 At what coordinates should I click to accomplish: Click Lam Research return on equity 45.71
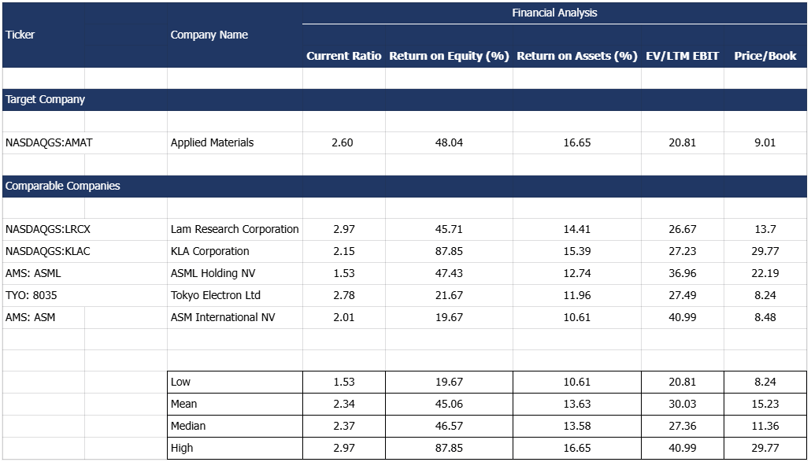449,229
